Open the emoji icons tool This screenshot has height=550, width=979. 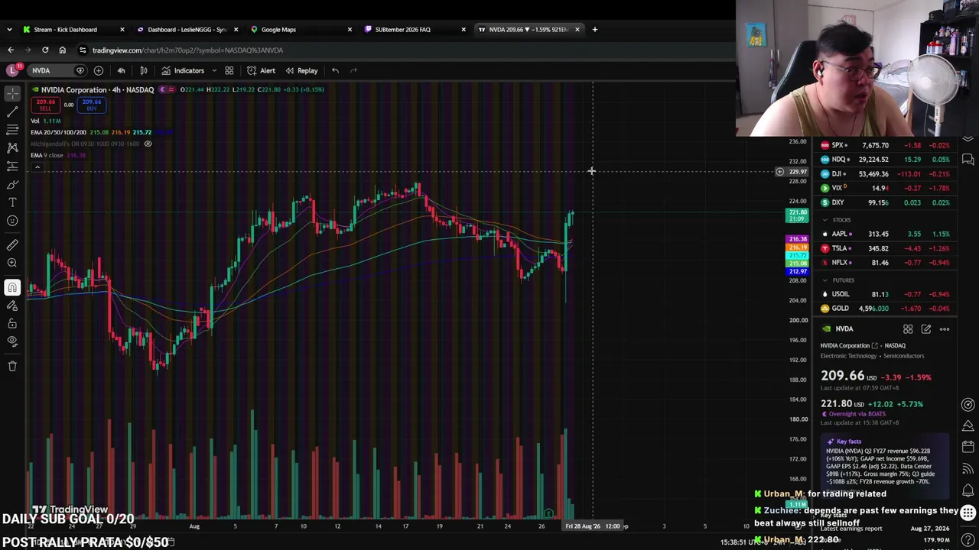coord(12,221)
